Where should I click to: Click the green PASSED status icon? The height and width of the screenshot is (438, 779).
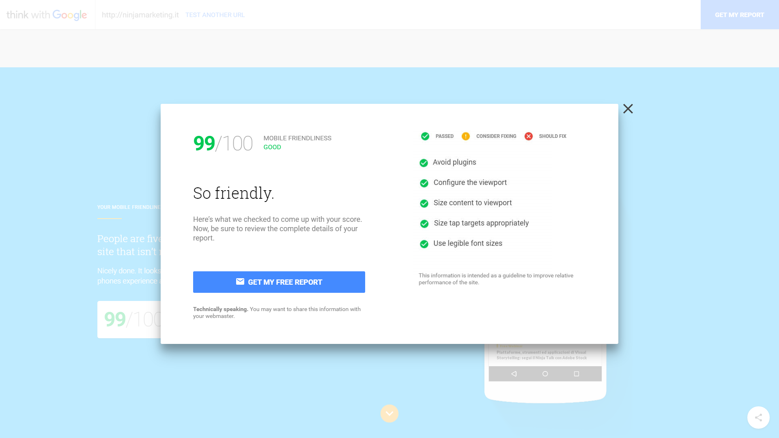pyautogui.click(x=424, y=136)
